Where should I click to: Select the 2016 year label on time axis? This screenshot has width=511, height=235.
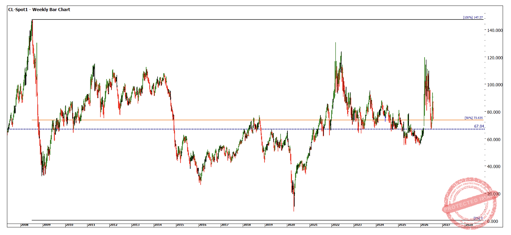202,225
